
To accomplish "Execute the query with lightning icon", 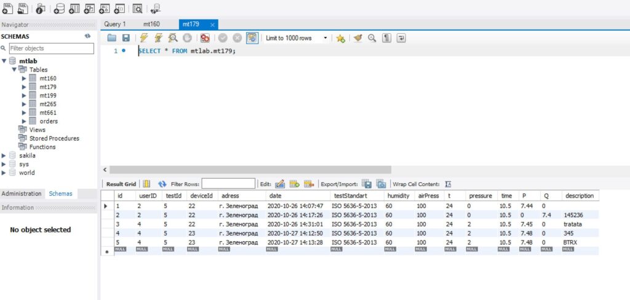I will point(144,38).
